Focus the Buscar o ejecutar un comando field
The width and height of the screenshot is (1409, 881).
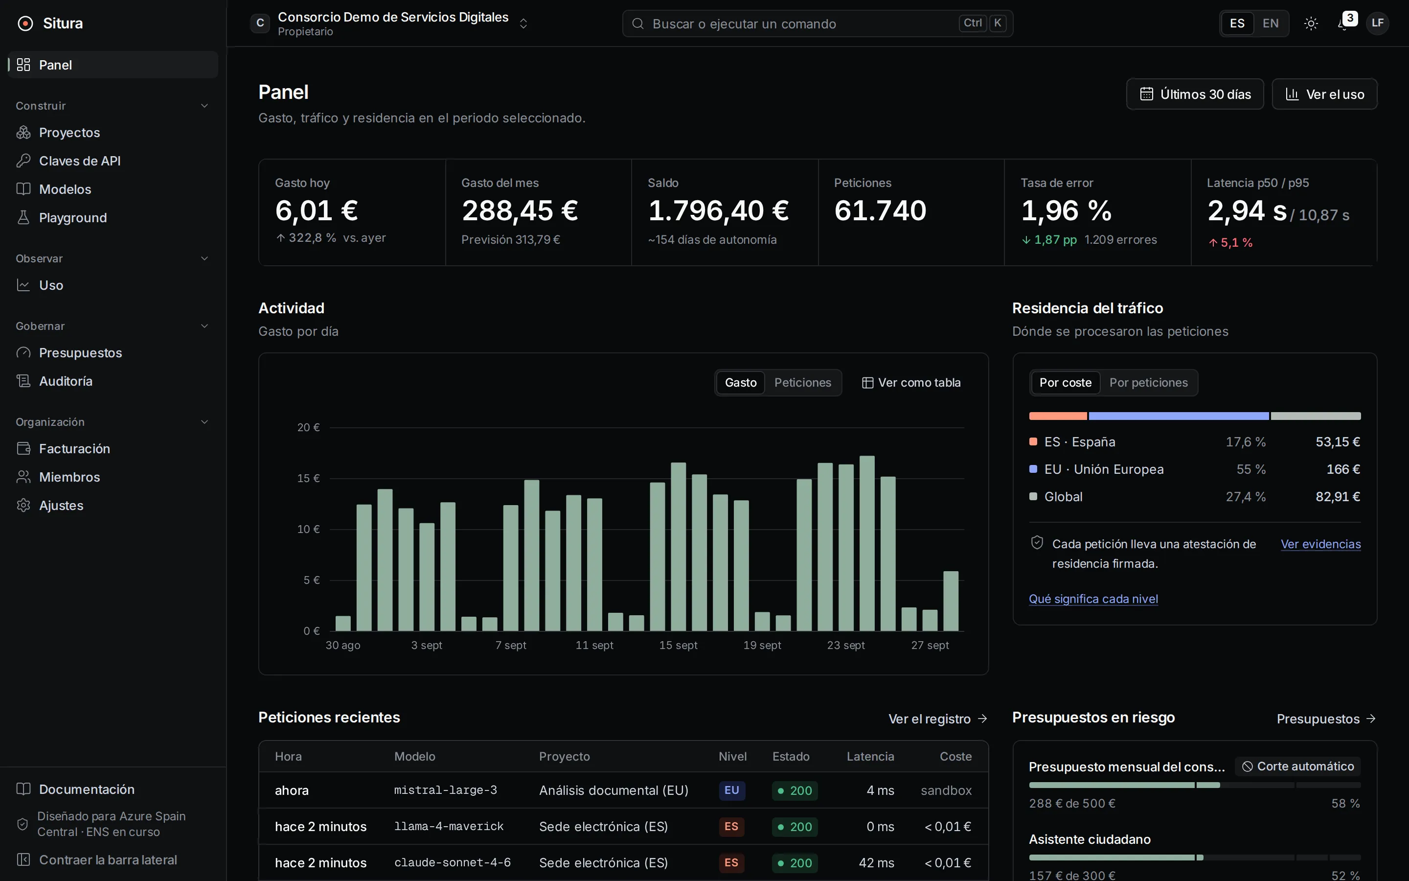(x=818, y=23)
